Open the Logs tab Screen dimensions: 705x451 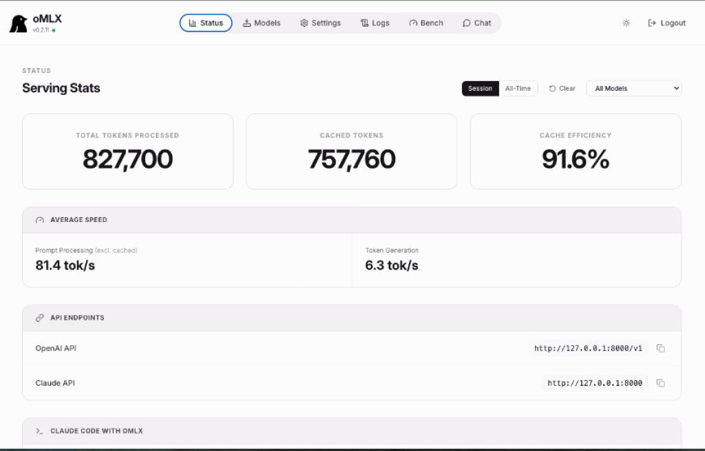(375, 23)
